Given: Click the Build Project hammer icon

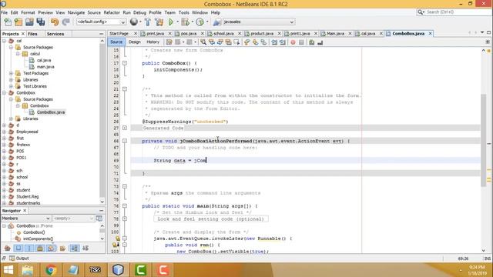Looking at the screenshot, I should coord(148,22).
